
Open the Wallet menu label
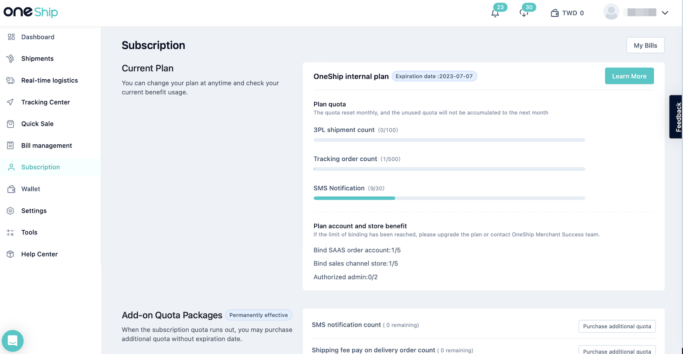point(31,189)
